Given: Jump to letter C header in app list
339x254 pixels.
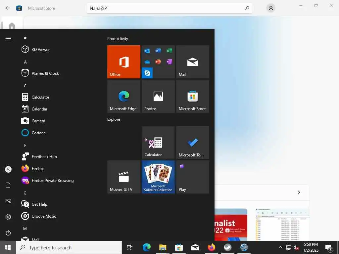Looking at the screenshot, I should 25,86.
